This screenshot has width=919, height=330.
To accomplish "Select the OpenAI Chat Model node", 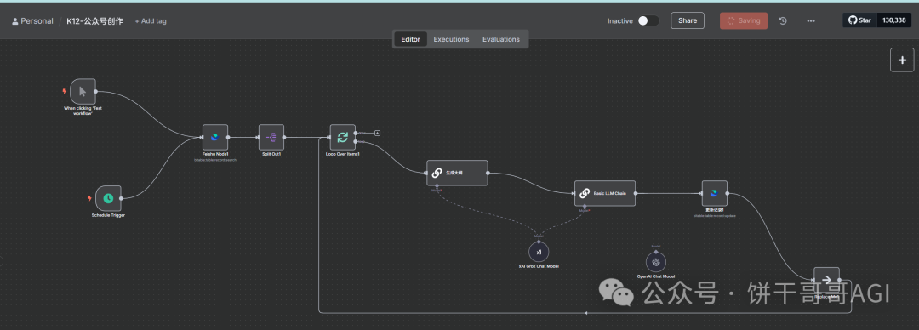I will point(656,262).
